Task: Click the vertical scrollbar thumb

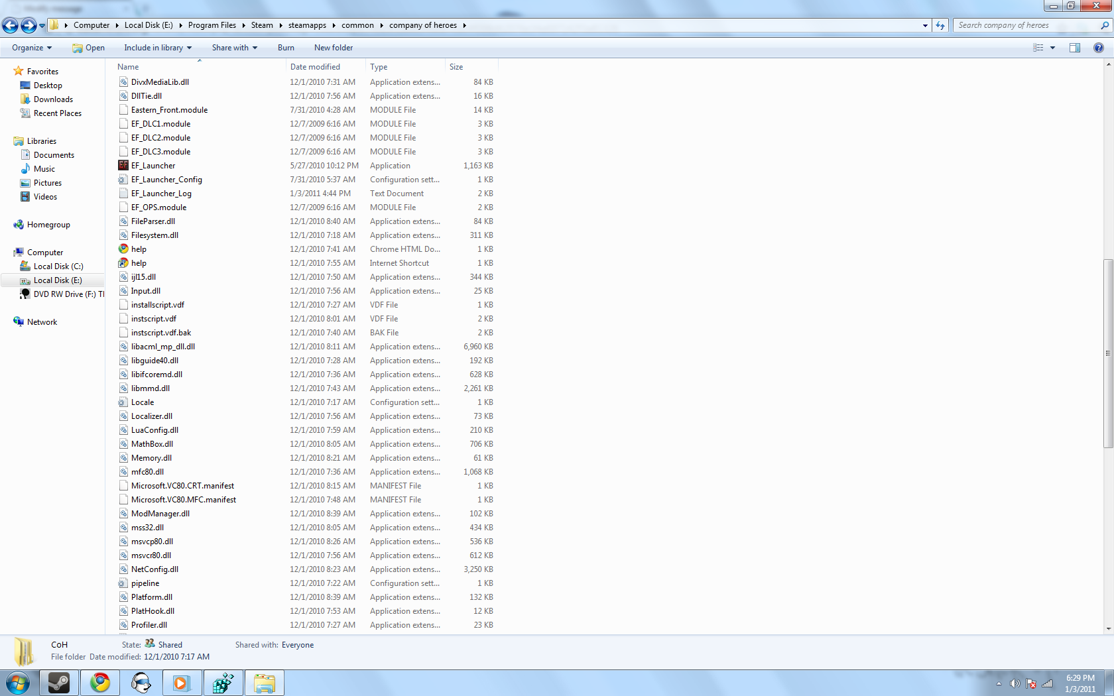Action: click(x=1108, y=353)
